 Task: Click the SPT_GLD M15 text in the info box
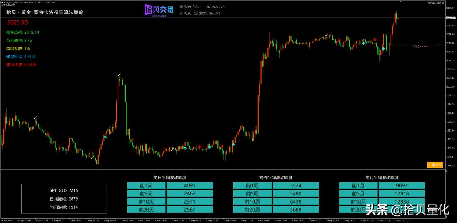point(64,190)
